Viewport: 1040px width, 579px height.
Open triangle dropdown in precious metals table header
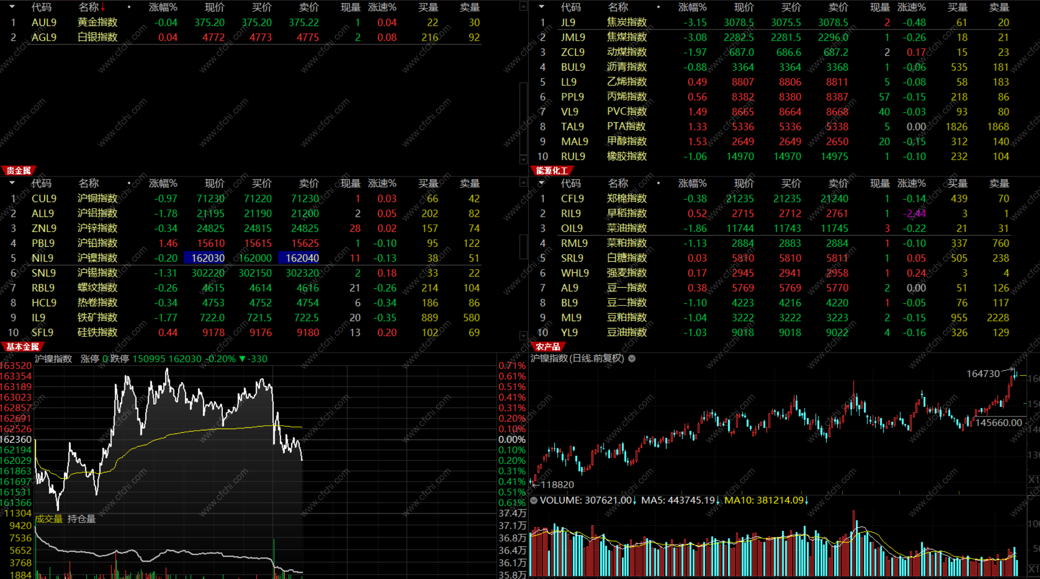pyautogui.click(x=12, y=7)
